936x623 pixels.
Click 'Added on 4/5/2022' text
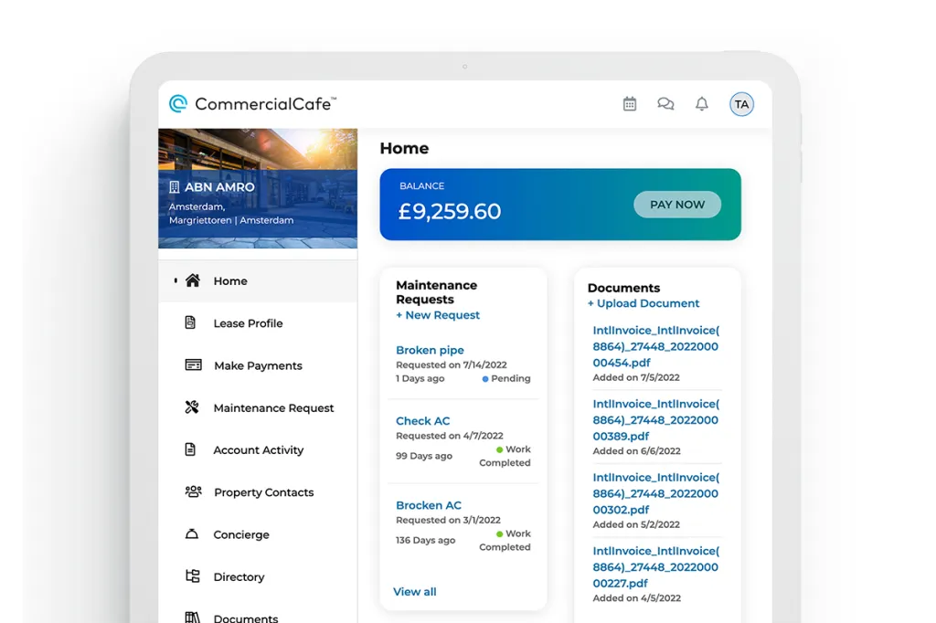tap(636, 598)
